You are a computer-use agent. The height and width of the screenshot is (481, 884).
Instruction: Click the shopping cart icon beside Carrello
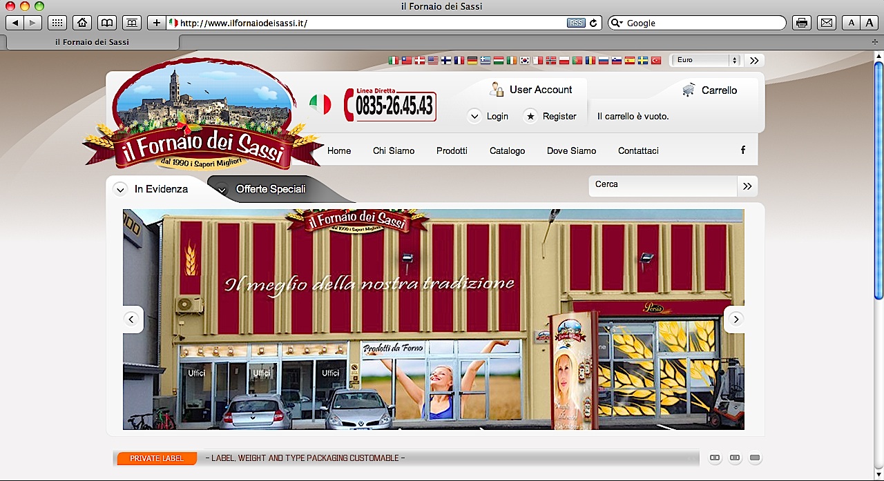pyautogui.click(x=689, y=90)
